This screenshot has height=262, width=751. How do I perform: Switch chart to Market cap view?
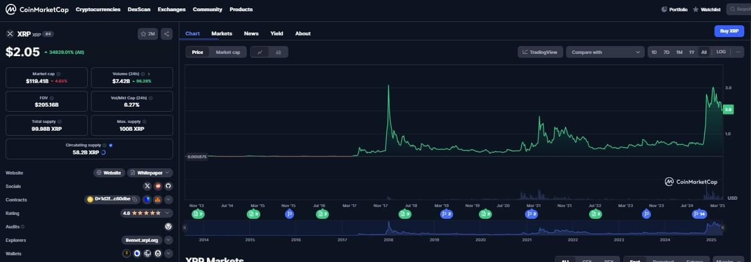[x=228, y=52]
